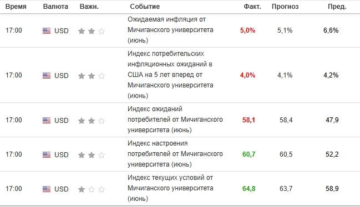Open "Индекс ожиданий потребителей" event
The image size is (360, 207).
click(x=175, y=120)
